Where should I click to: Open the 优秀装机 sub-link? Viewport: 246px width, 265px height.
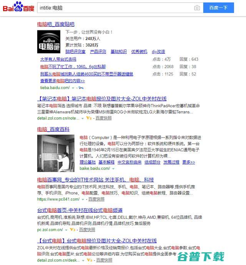click(x=139, y=52)
